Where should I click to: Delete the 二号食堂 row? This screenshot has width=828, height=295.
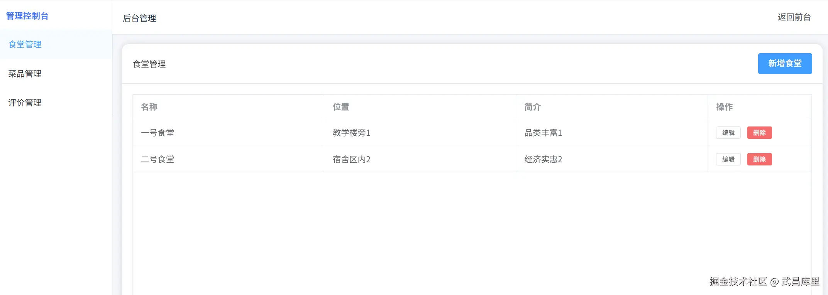click(x=759, y=159)
